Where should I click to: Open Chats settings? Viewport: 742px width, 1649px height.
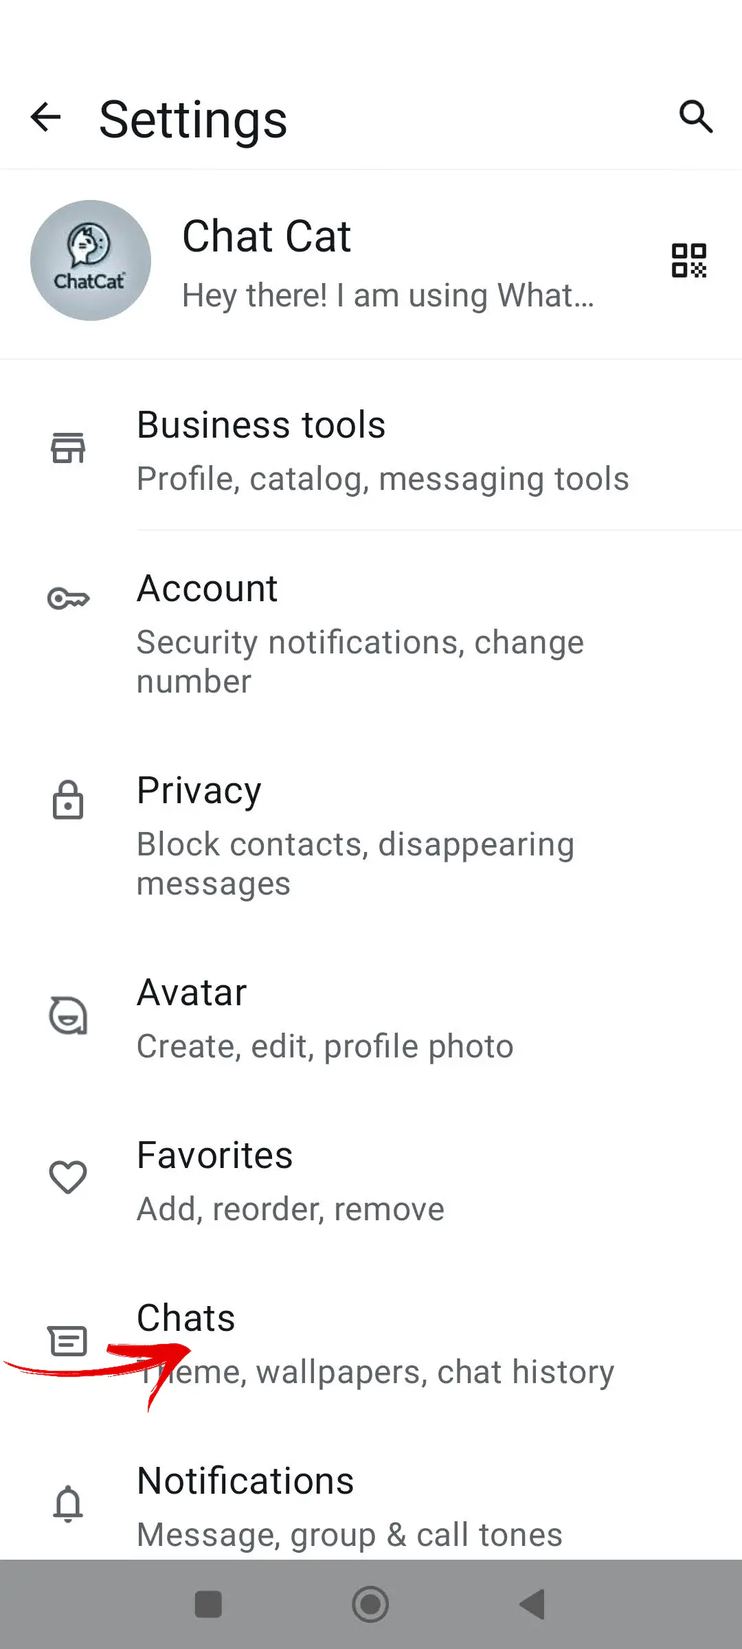[375, 1343]
